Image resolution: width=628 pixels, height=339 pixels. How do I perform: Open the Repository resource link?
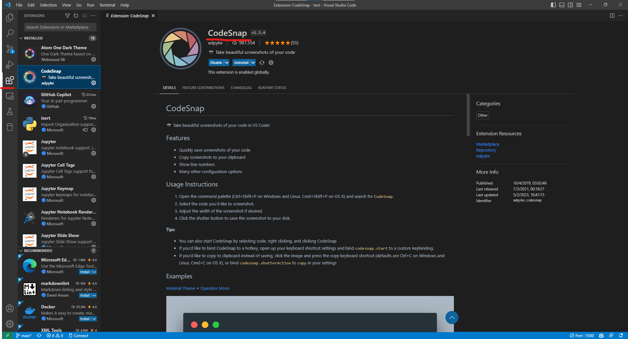(x=486, y=150)
